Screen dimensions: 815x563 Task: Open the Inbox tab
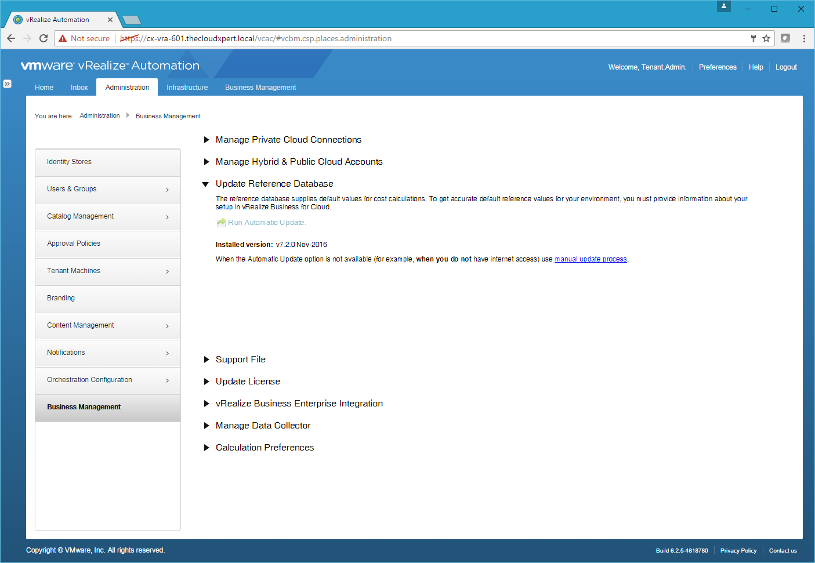(x=79, y=88)
